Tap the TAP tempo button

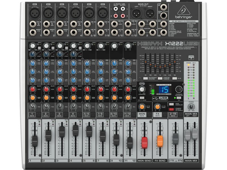pyautogui.click(x=179, y=98)
